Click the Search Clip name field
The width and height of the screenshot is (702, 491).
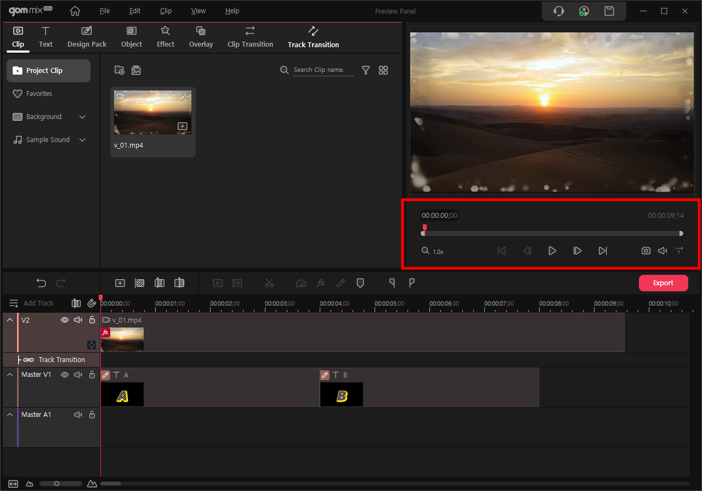pos(323,70)
